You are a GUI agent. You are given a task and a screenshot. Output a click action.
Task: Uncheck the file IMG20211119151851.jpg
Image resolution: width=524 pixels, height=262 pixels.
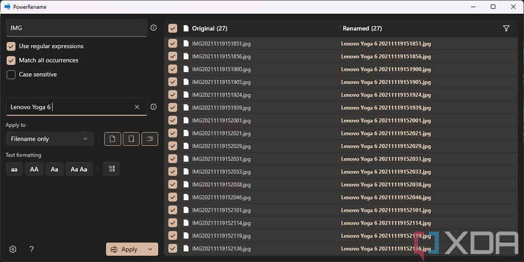(173, 43)
